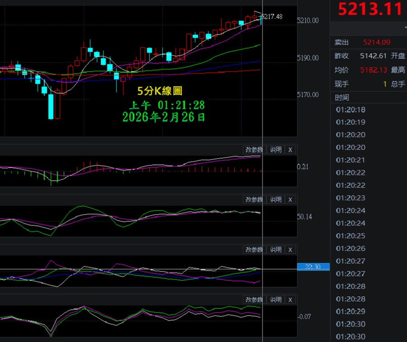Click the large 5213.11 last price
This screenshot has height=342, width=407.
pos(370,9)
